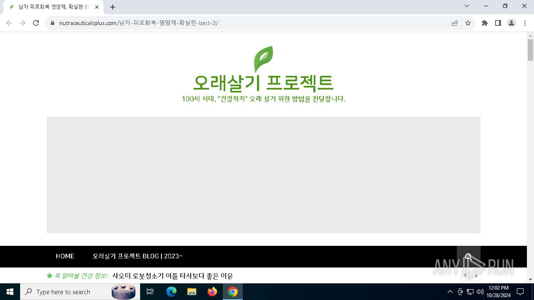The height and width of the screenshot is (300, 534).
Task: Open the 샤오미 로봇청소기 ticker headline
Action: 173,276
